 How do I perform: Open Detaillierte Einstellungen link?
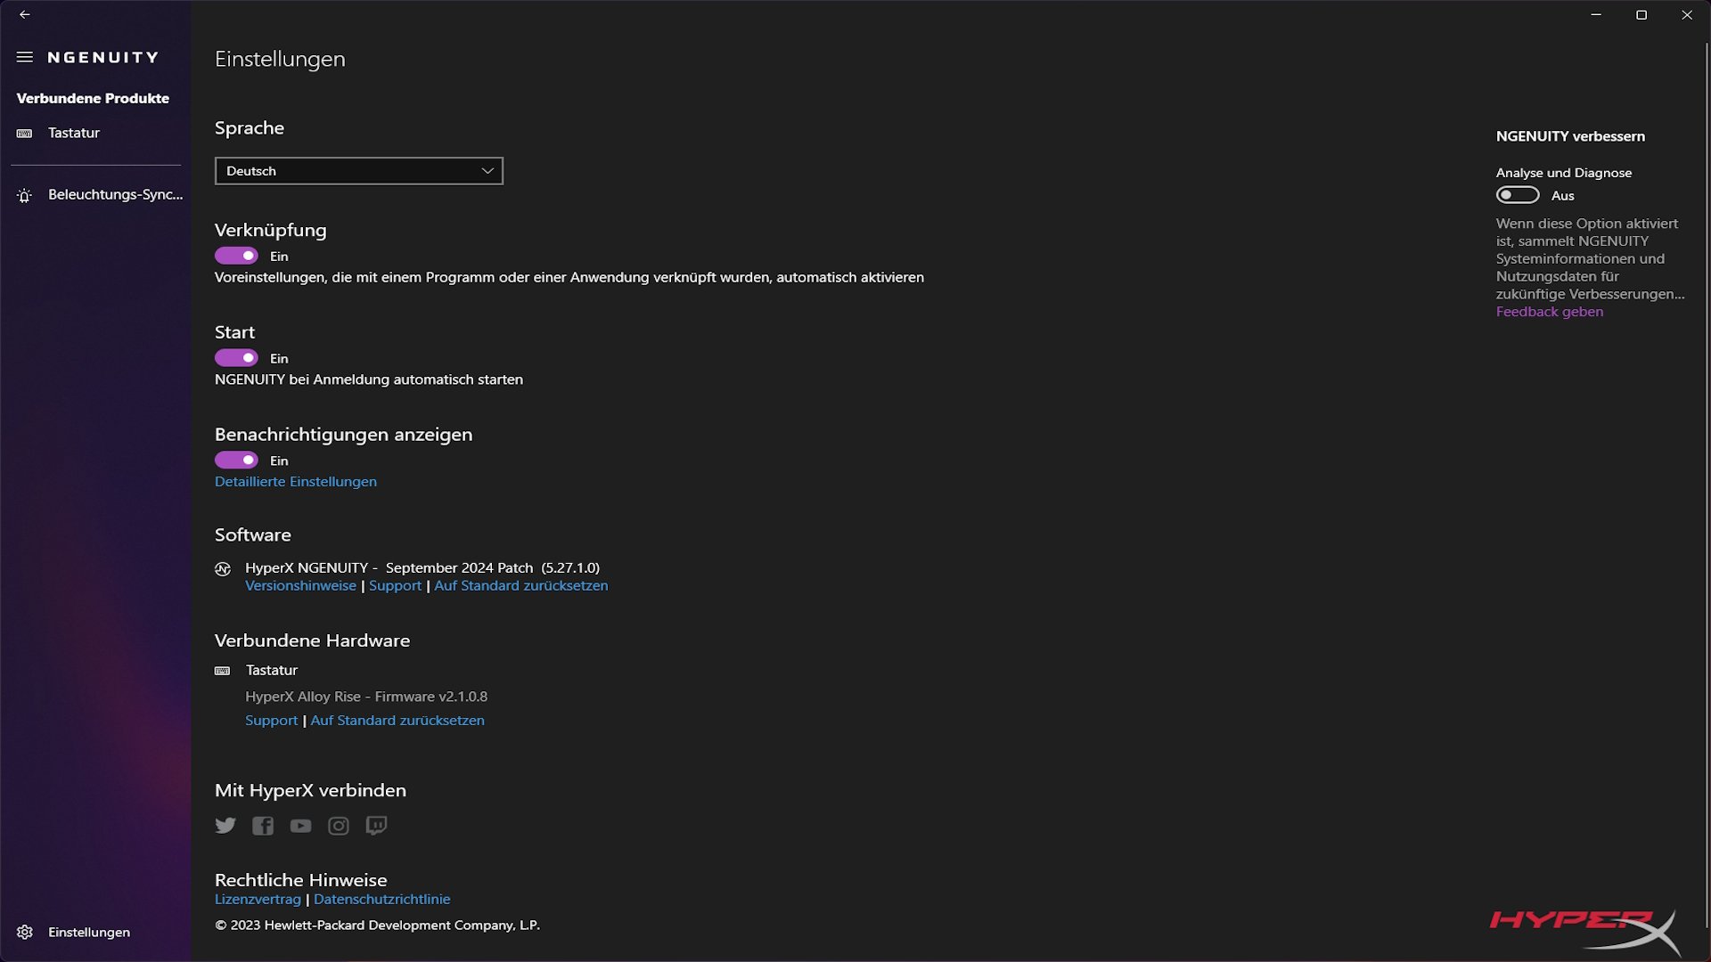(296, 482)
